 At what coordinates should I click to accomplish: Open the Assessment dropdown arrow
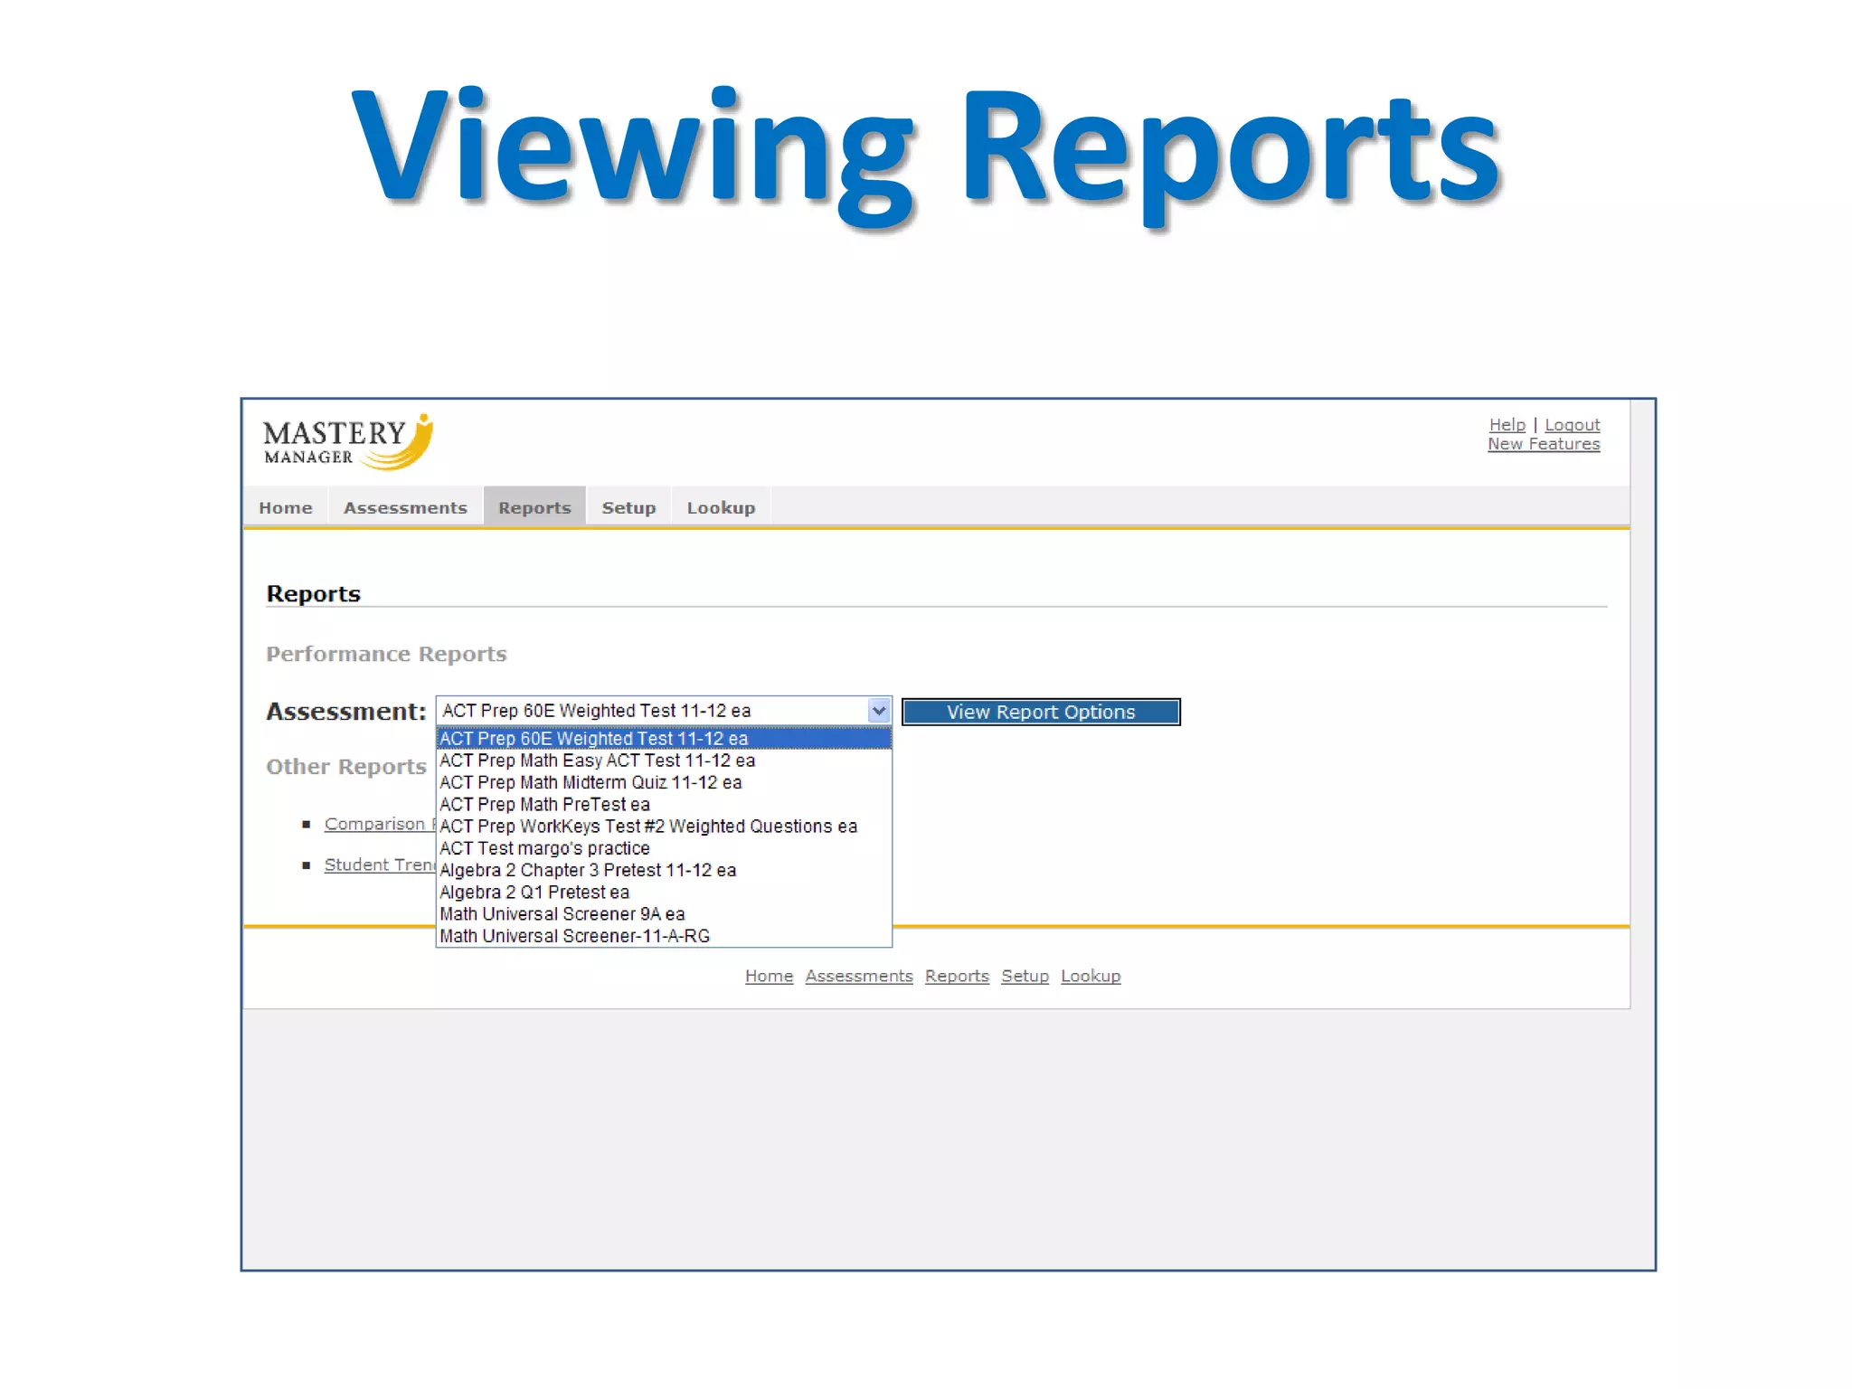coord(878,711)
